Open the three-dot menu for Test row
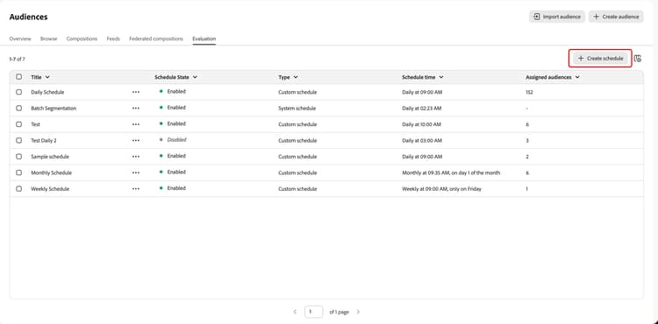Image resolution: width=658 pixels, height=324 pixels. click(135, 124)
